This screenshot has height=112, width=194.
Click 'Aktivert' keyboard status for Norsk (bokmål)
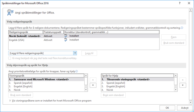(48, 36)
